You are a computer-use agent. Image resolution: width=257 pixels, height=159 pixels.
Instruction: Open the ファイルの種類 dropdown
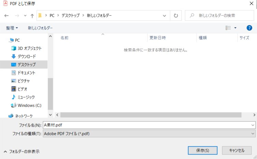pos(149,134)
